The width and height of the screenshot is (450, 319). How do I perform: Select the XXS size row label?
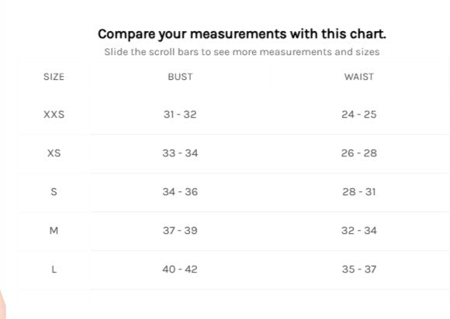(x=54, y=115)
